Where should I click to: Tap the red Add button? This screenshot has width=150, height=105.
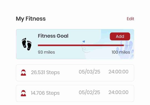tap(120, 36)
